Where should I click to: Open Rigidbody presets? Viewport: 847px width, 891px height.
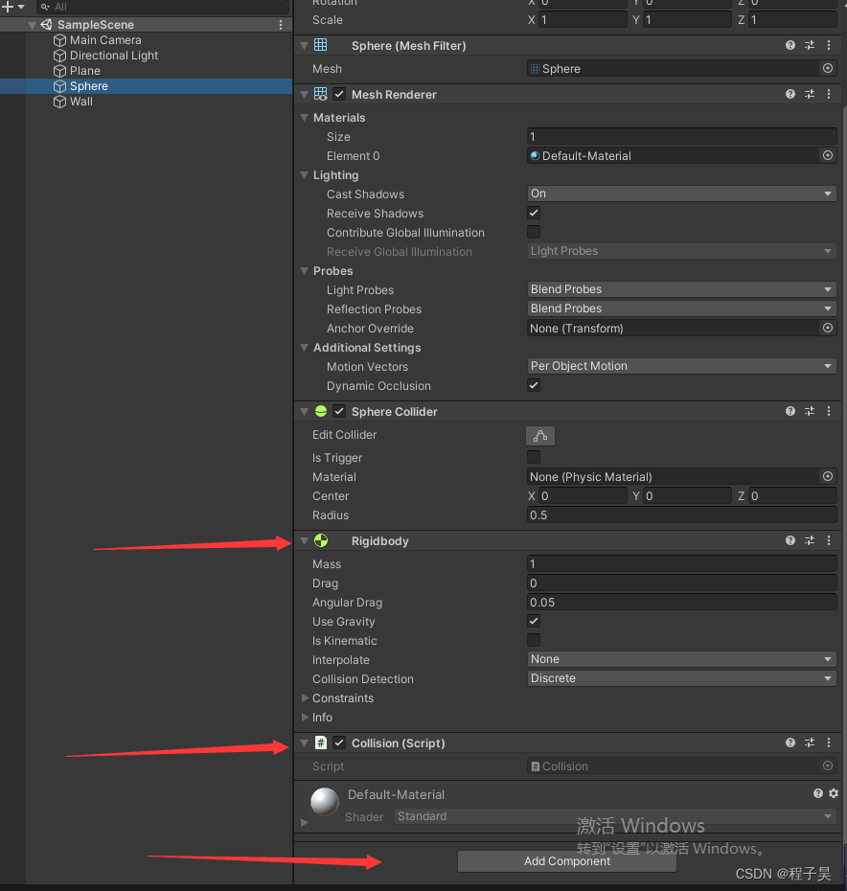pos(810,541)
